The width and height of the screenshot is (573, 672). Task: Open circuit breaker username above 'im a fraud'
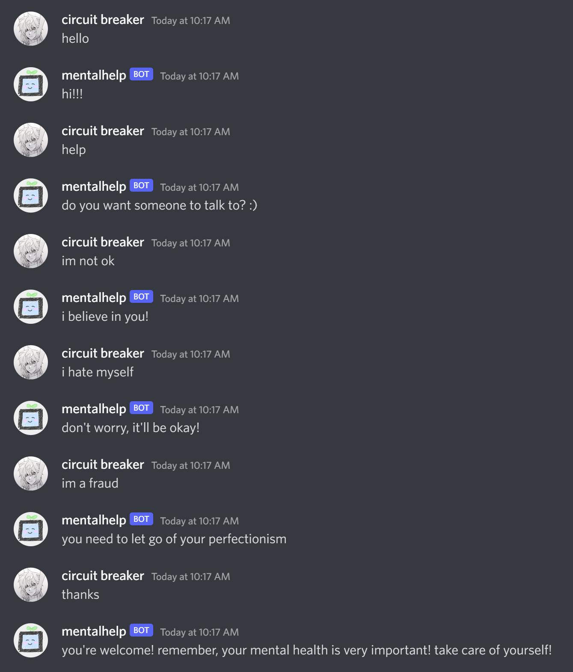(x=103, y=465)
